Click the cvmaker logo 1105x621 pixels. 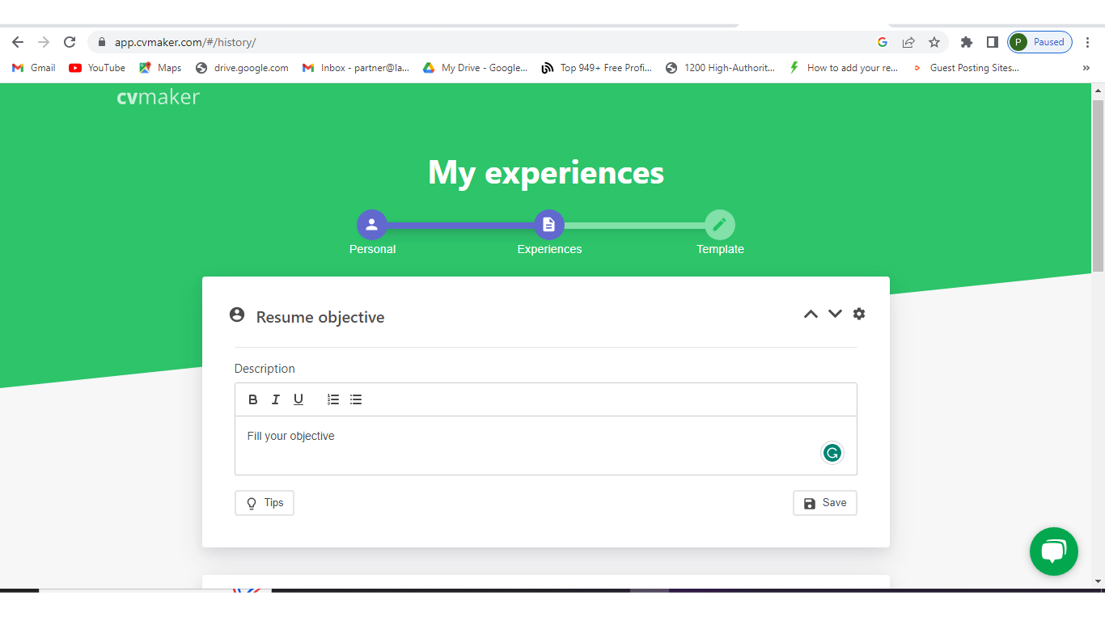pyautogui.click(x=158, y=97)
